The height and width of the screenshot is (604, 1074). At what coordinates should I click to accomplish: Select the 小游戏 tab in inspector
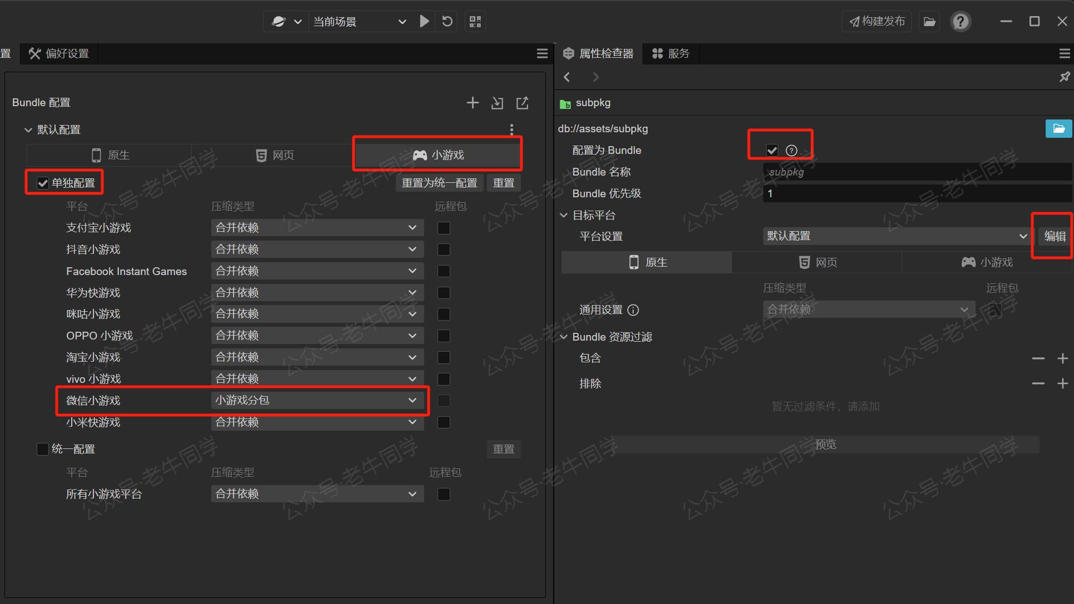(987, 262)
